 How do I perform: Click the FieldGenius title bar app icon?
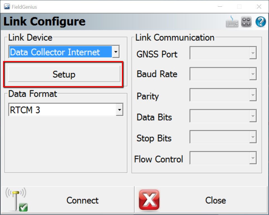pos(7,7)
